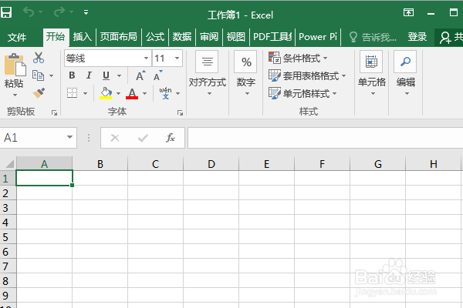The width and height of the screenshot is (463, 308).
Task: Open the font size 11 dropdown
Action: 177,58
